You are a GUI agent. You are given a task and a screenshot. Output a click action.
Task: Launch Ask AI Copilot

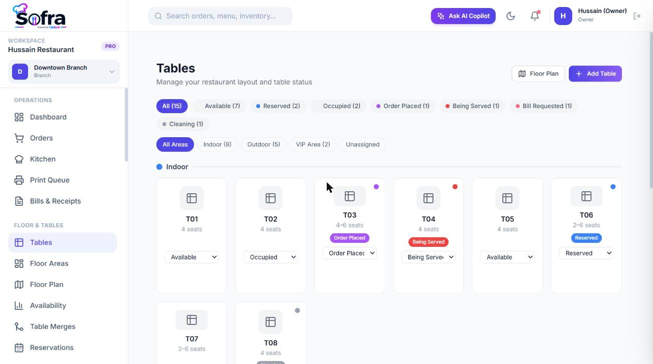[463, 16]
